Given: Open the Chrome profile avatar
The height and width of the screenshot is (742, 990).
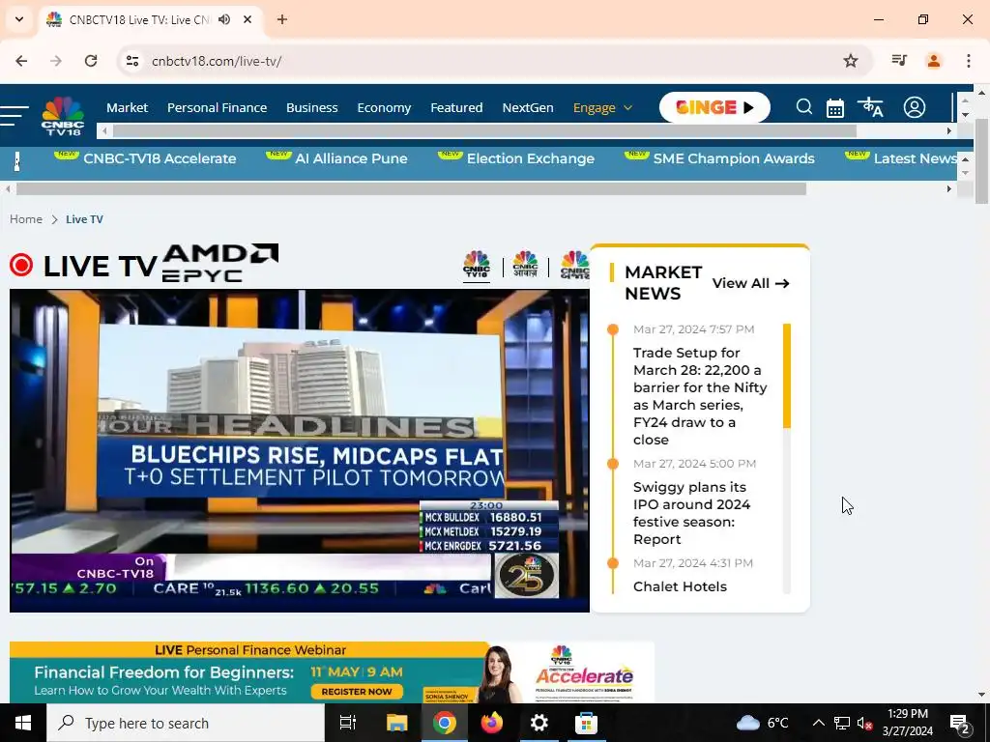Looking at the screenshot, I should coord(933,61).
